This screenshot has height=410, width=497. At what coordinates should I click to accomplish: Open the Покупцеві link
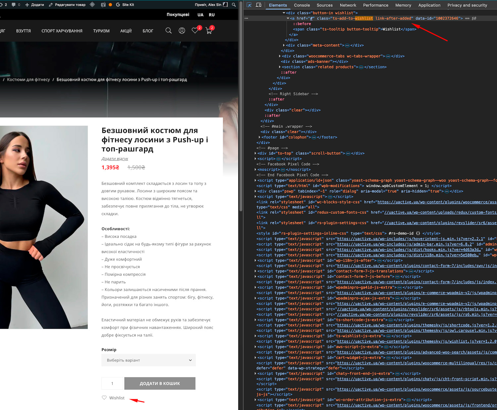[x=178, y=15]
